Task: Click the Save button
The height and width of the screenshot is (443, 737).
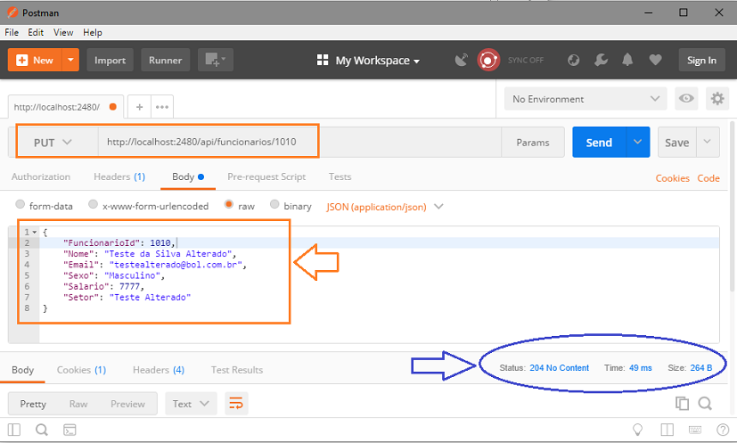Action: click(x=676, y=142)
